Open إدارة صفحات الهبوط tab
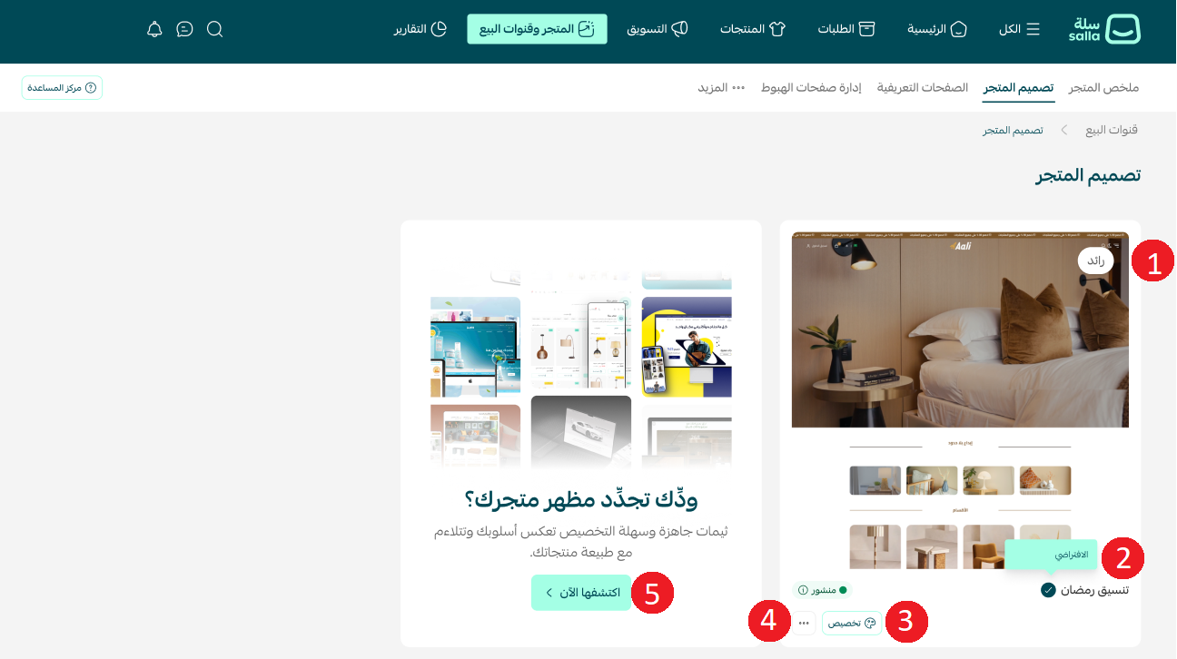This screenshot has height=659, width=1177. [x=811, y=88]
